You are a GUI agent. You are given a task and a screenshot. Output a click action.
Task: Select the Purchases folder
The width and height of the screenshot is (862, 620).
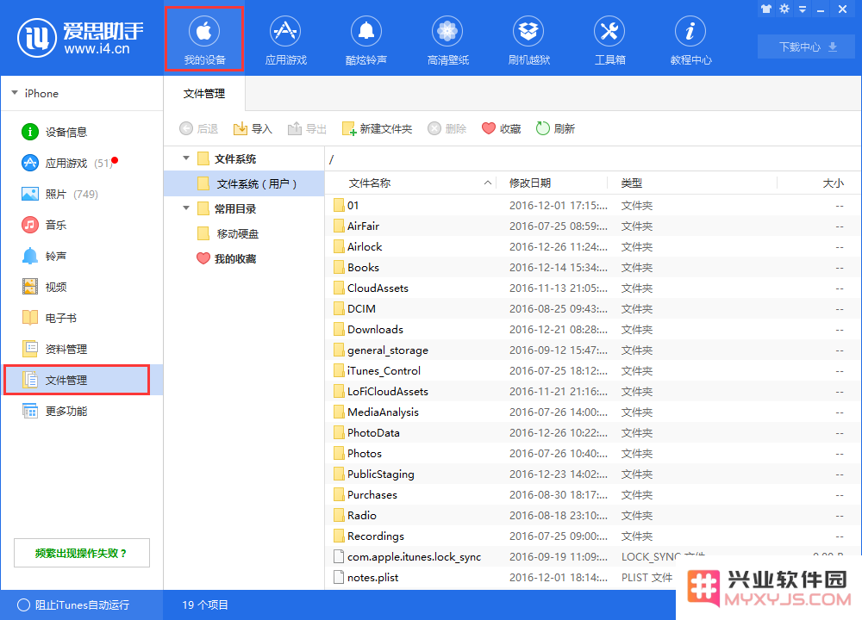[x=591, y=495]
